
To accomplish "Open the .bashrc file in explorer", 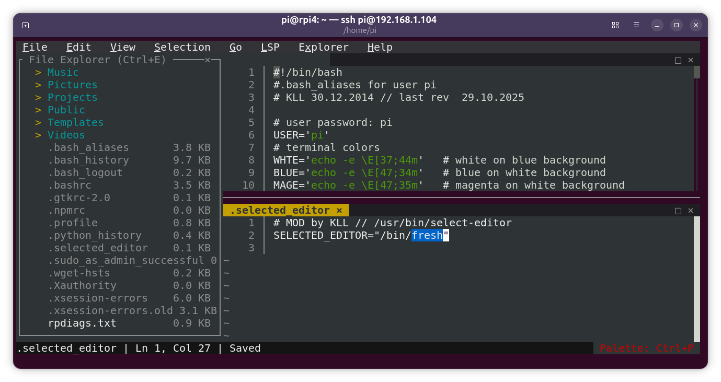I will pos(70,186).
